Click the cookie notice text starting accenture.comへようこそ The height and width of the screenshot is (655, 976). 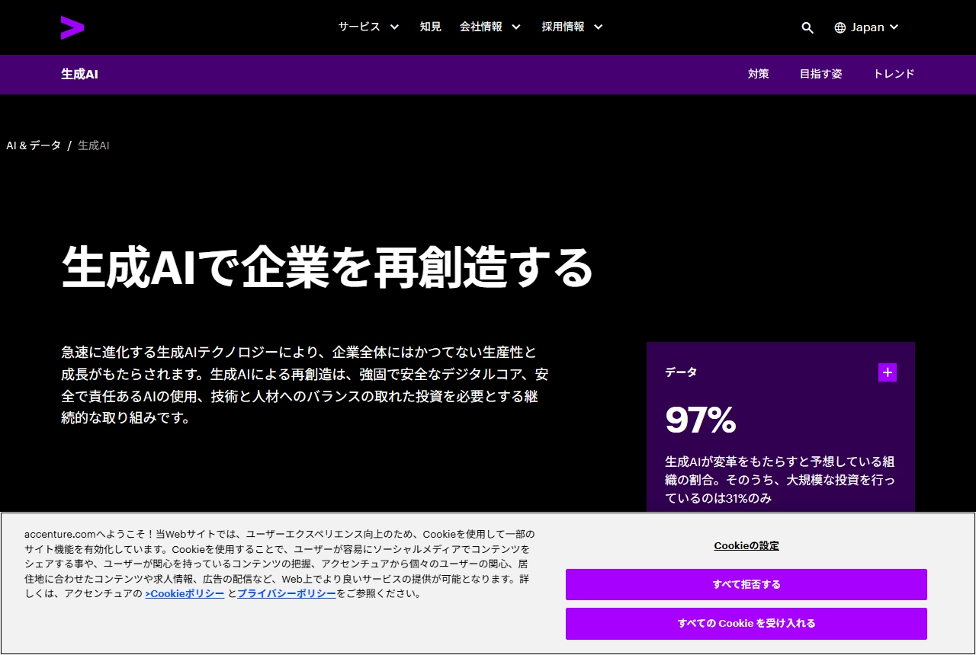[280, 564]
